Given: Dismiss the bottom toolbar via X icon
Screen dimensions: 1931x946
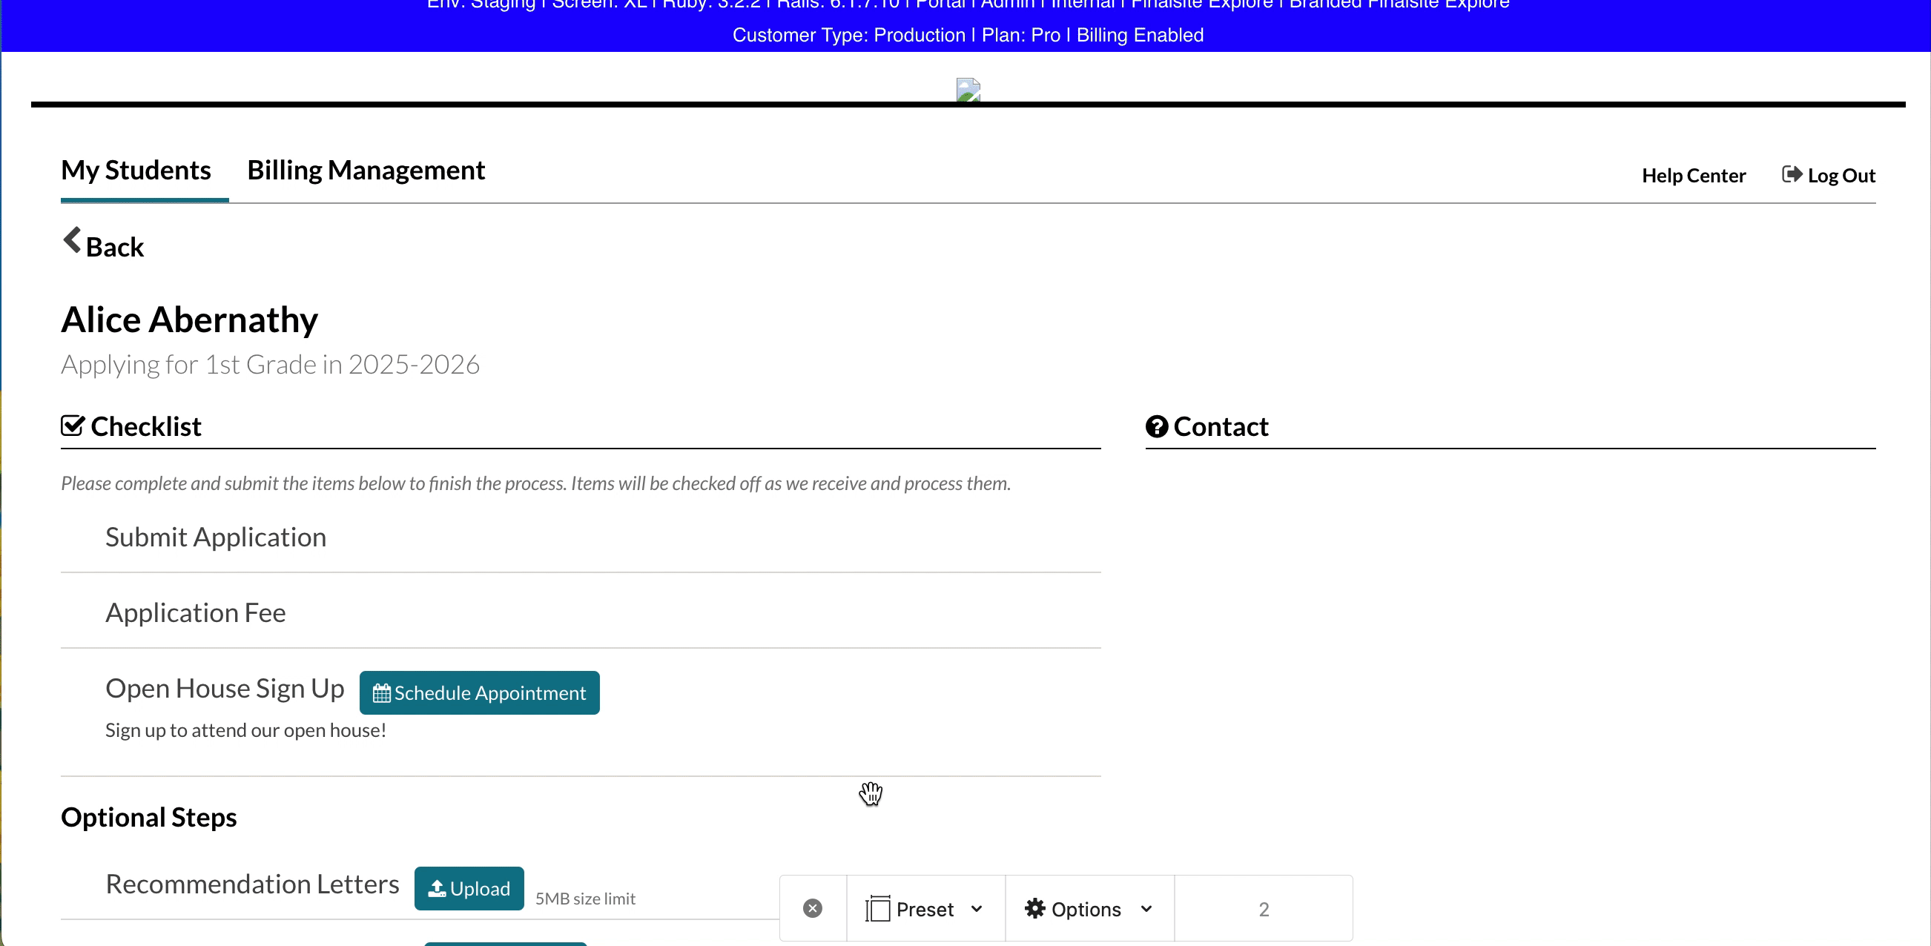Looking at the screenshot, I should [812, 908].
